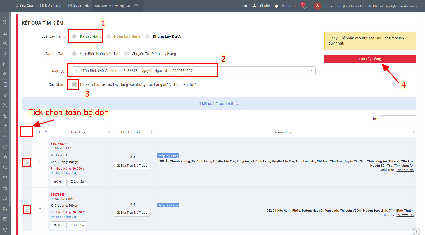This screenshot has width=425, height=235.
Task: Focus the Mã Đơn search box
Action: click(x=113, y=6)
